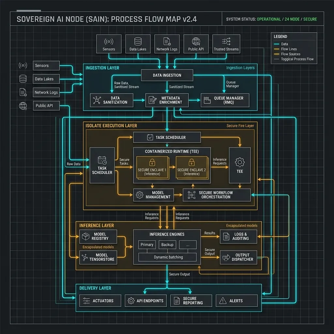Click the standalone database icon beside the left Data Lakes box
Screen dimensions: 334x334
coord(23,79)
